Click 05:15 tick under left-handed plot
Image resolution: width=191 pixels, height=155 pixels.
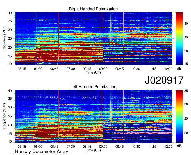tap(22, 147)
